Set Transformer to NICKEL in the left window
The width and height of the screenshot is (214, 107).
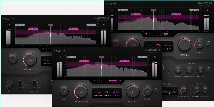(x=39, y=85)
